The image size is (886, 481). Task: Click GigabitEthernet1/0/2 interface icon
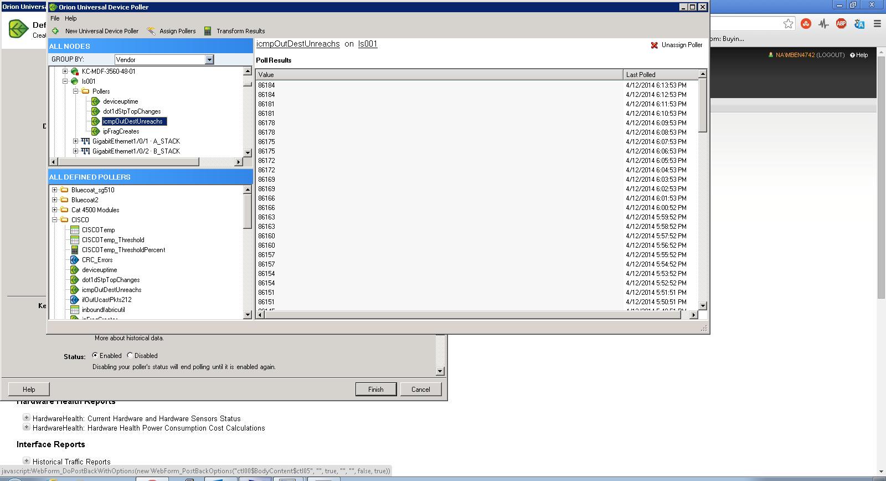85,151
